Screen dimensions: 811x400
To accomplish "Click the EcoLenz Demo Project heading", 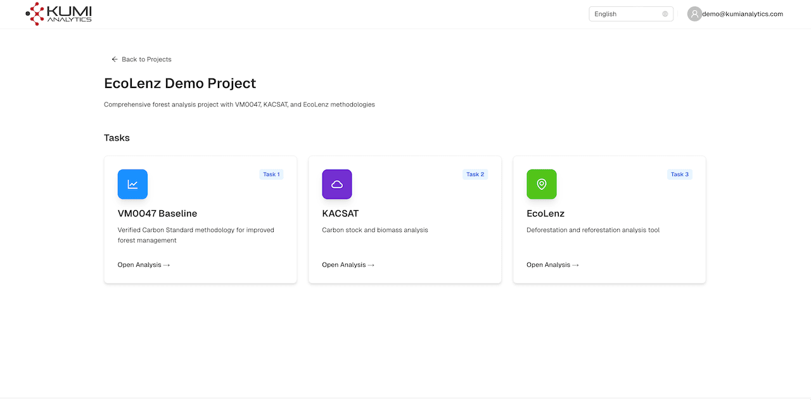I will [x=180, y=84].
